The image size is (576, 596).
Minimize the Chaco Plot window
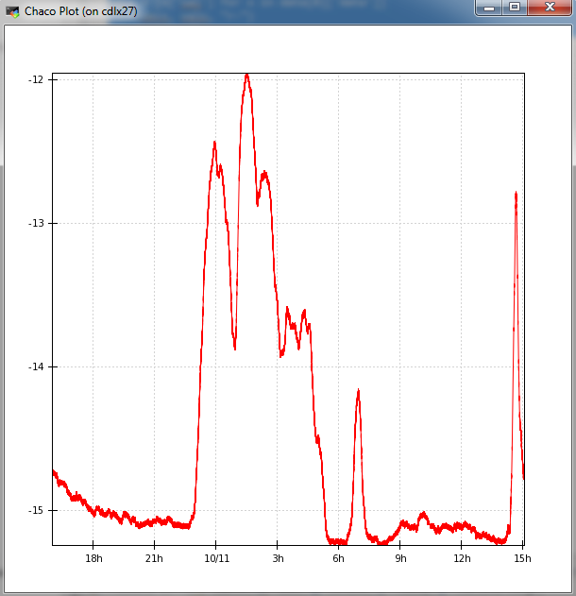coord(489,8)
